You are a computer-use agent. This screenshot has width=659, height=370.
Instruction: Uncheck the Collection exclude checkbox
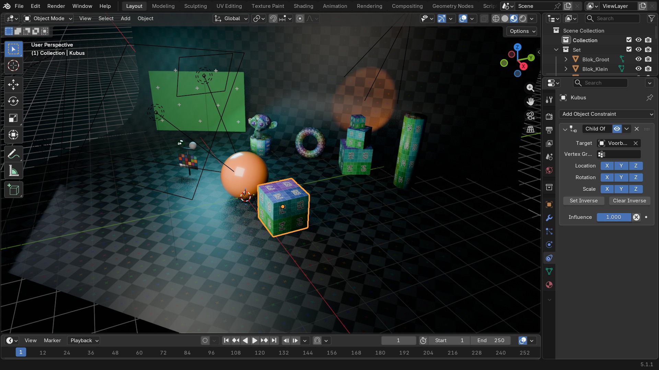[629, 40]
